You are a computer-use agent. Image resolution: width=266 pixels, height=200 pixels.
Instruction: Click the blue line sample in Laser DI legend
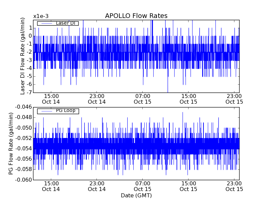coord(47,23)
